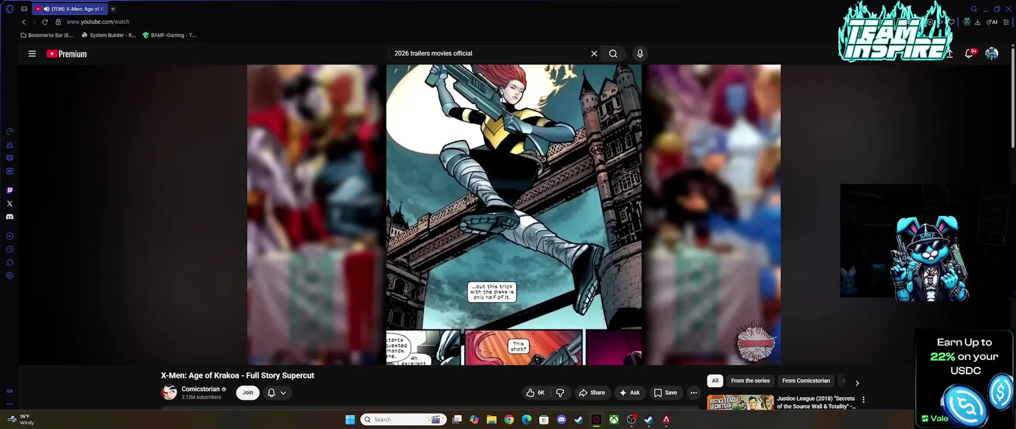Submit search with magnifier button

613,54
